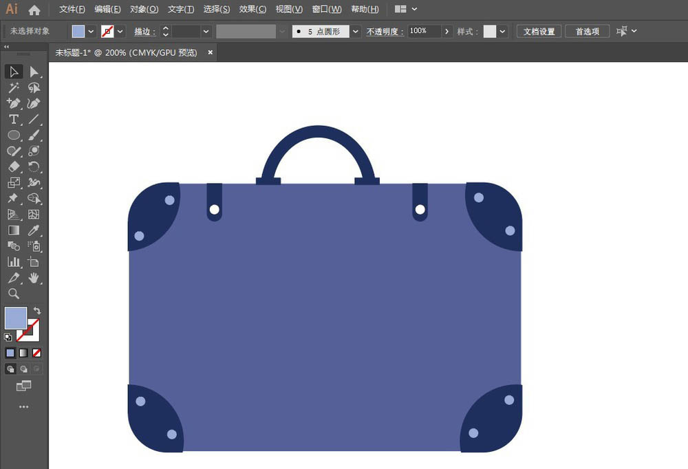The width and height of the screenshot is (688, 469).
Task: Open the 文件(F) menu
Action: [72, 9]
